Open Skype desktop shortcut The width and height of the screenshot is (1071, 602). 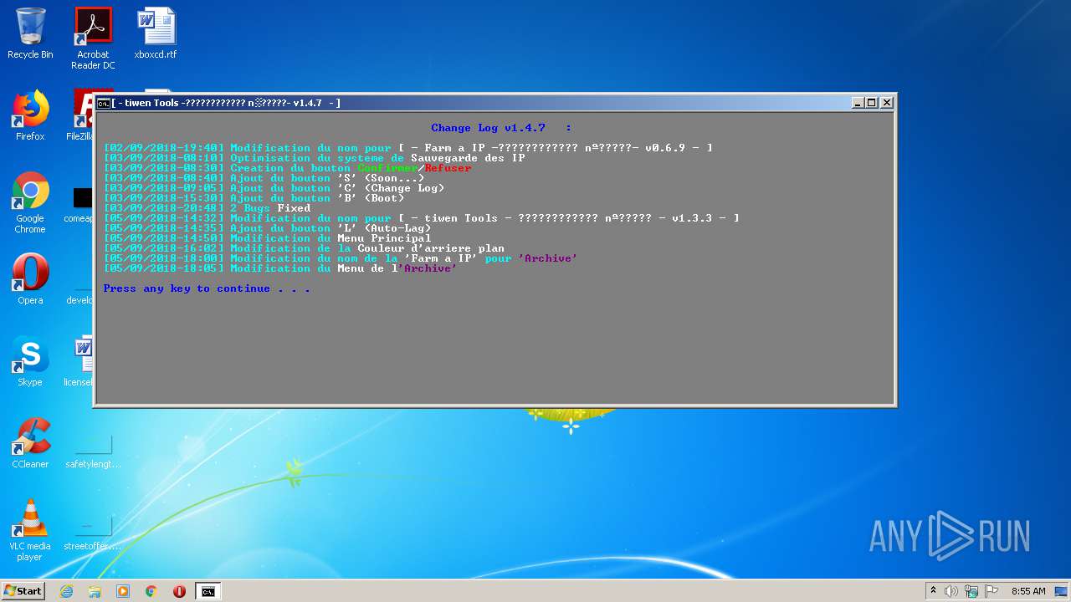[30, 361]
